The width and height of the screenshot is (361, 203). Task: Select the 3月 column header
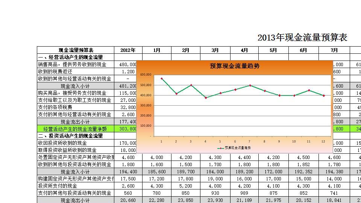click(x=215, y=50)
